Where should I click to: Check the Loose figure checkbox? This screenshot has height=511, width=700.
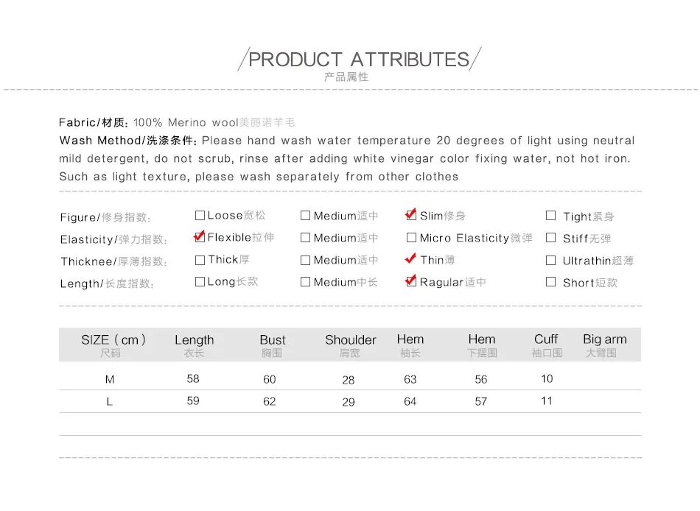tap(200, 216)
